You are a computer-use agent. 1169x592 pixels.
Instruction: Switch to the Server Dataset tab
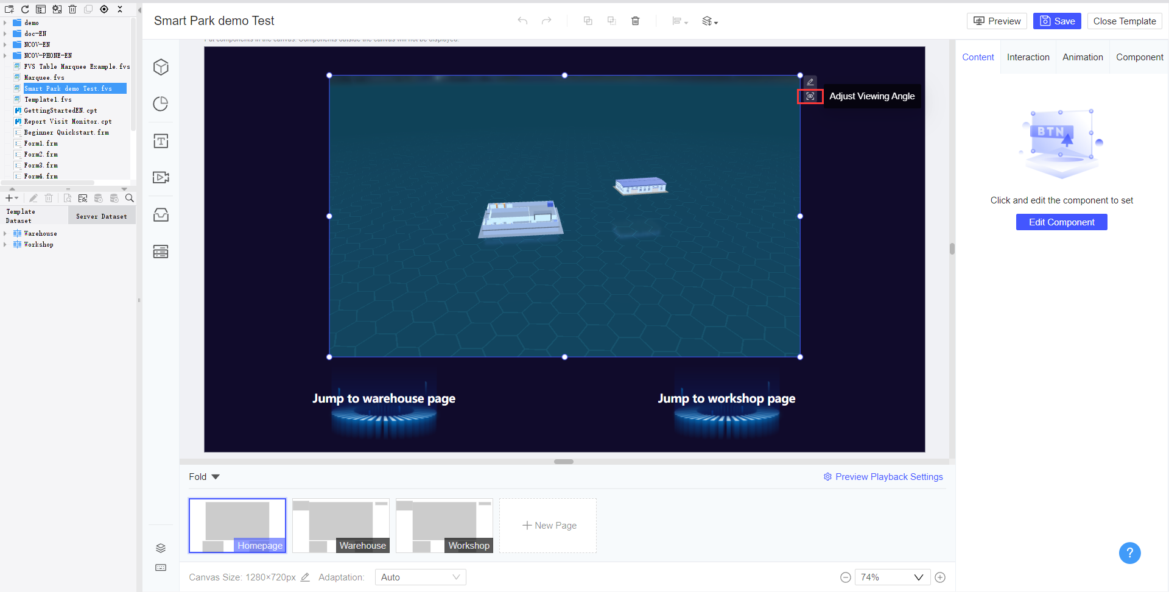(x=102, y=216)
